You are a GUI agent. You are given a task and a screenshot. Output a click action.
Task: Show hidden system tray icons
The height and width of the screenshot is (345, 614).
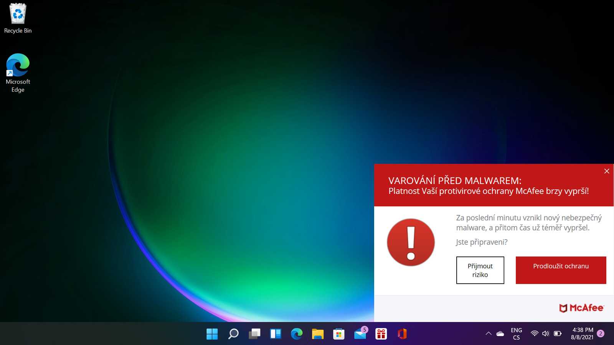[x=489, y=333]
